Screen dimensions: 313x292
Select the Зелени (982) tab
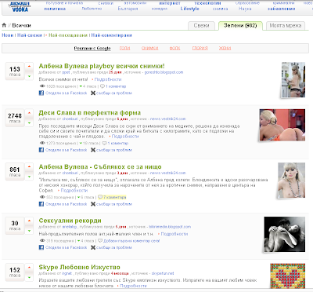[x=240, y=26]
